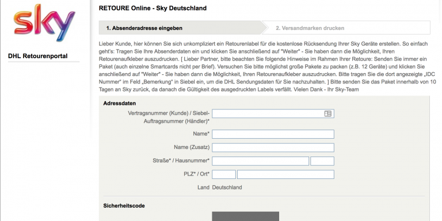Click the "PLZ* / Ort*" label
The height and width of the screenshot is (221, 442).
[196, 174]
